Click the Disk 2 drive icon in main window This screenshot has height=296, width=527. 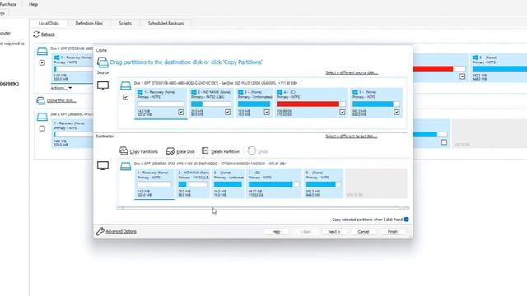click(x=42, y=117)
